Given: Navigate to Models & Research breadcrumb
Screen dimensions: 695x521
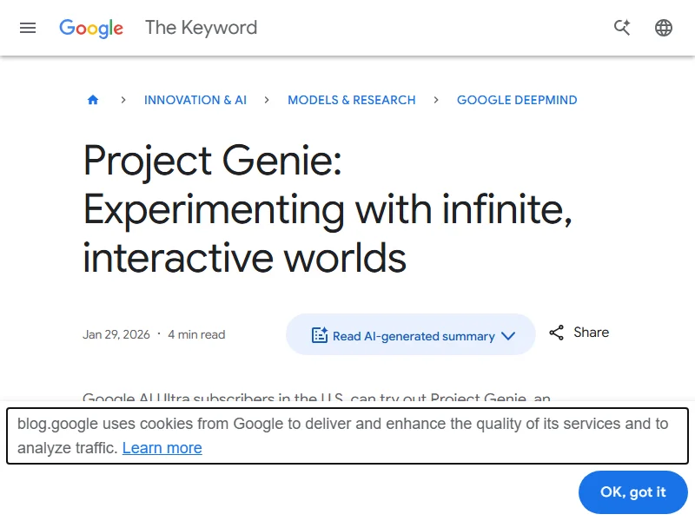Looking at the screenshot, I should [351, 100].
